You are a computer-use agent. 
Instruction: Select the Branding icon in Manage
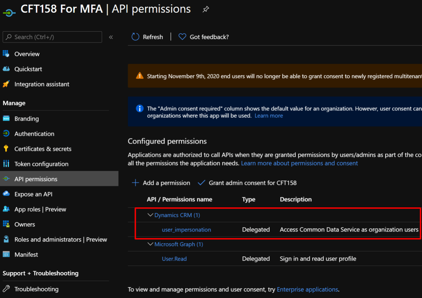coord(6,118)
